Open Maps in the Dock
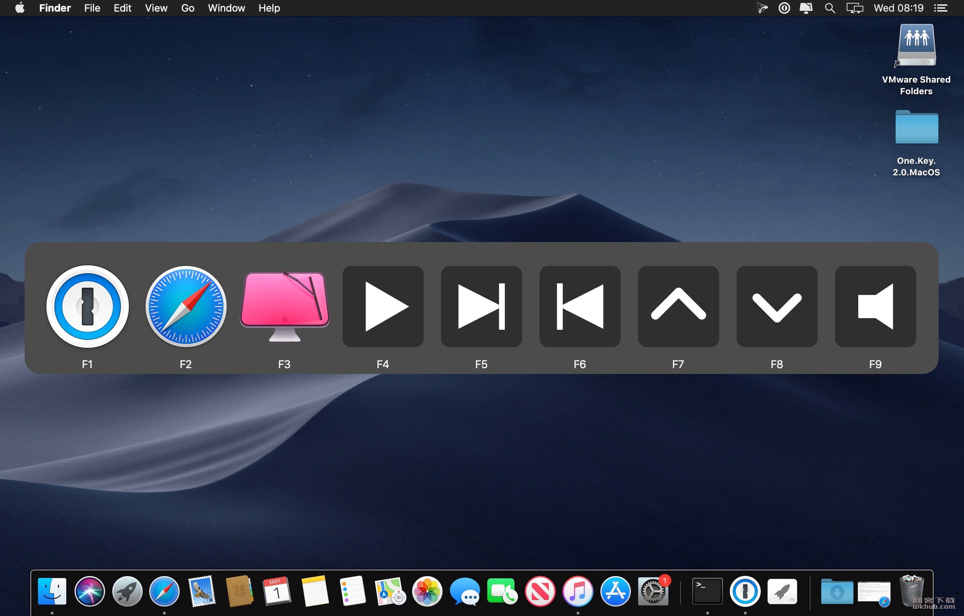This screenshot has height=616, width=964. 390,591
